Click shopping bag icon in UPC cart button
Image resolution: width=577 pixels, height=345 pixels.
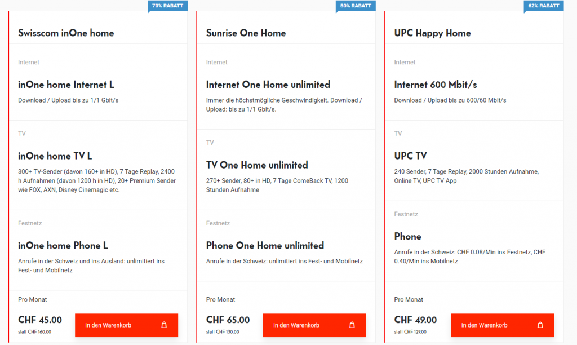point(540,325)
